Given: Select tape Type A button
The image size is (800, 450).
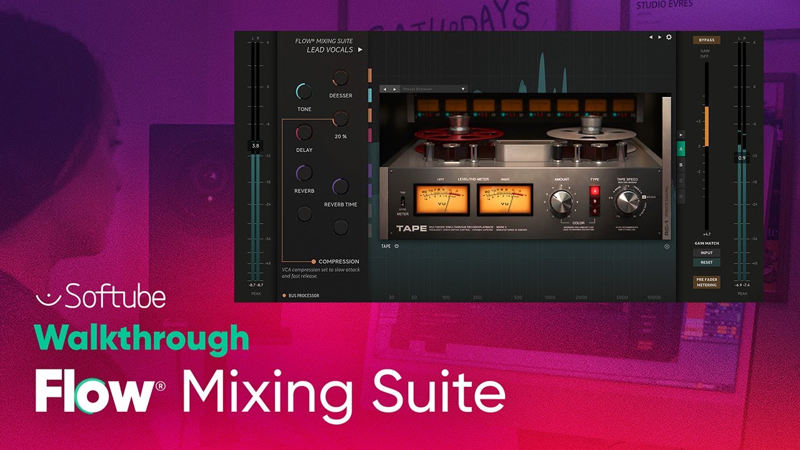Looking at the screenshot, I should [595, 191].
